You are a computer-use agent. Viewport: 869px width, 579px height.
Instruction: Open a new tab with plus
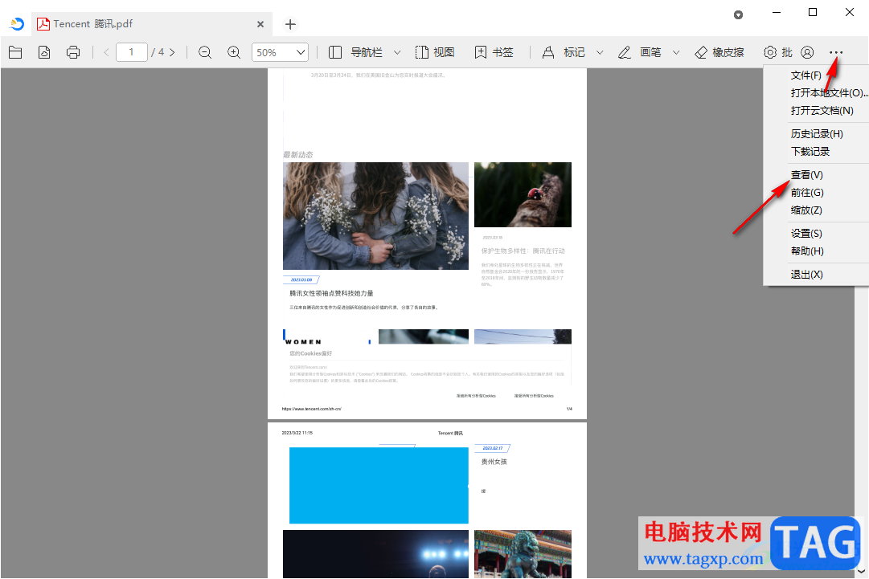tap(290, 24)
